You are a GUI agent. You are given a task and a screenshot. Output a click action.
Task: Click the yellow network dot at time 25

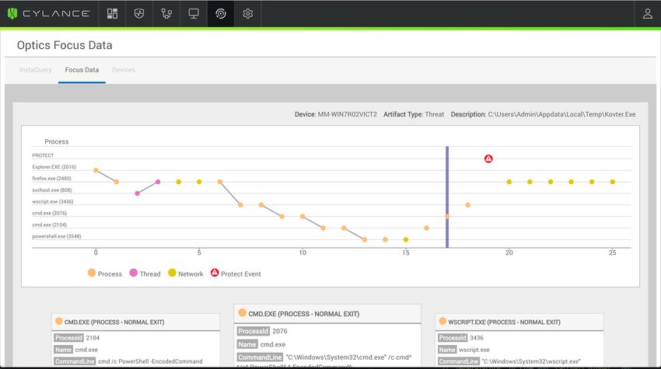point(612,182)
